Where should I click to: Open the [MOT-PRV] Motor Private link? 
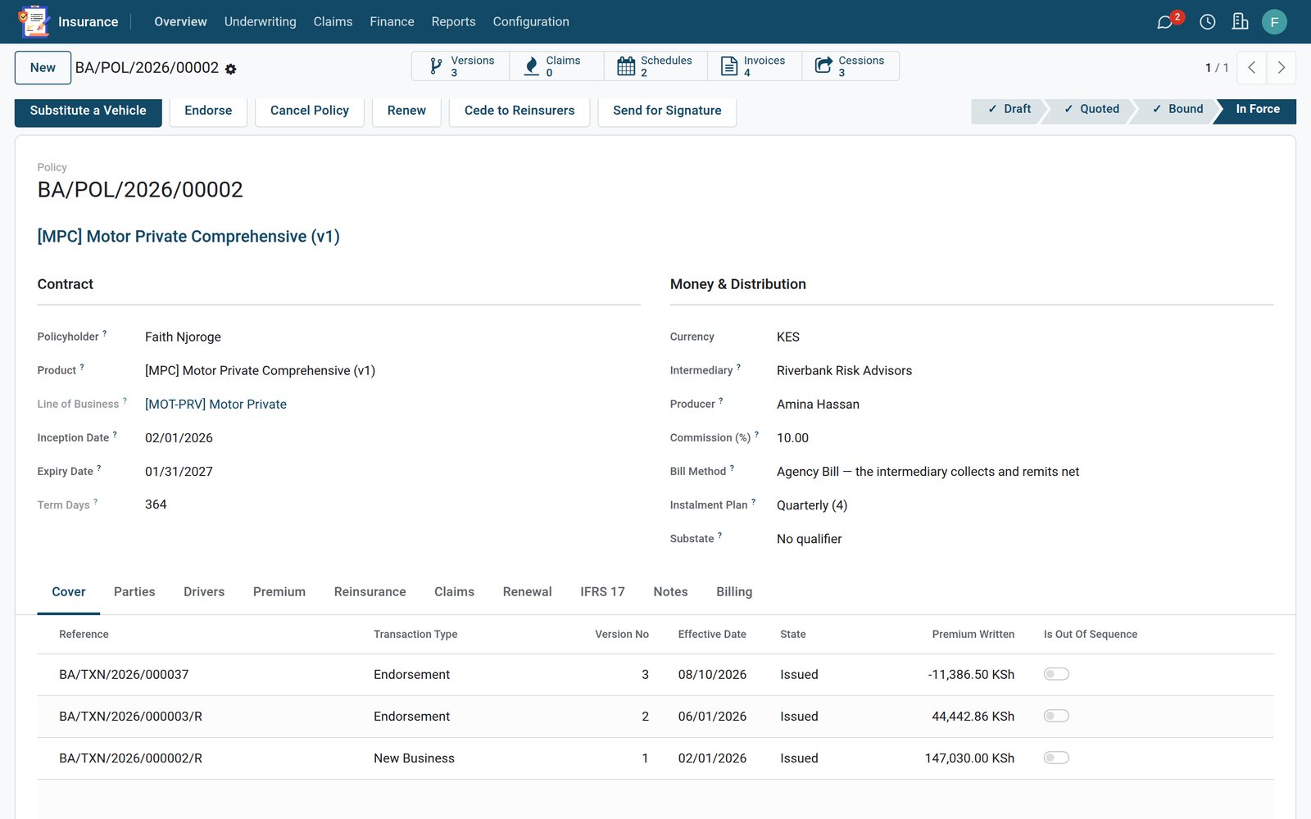pos(215,405)
